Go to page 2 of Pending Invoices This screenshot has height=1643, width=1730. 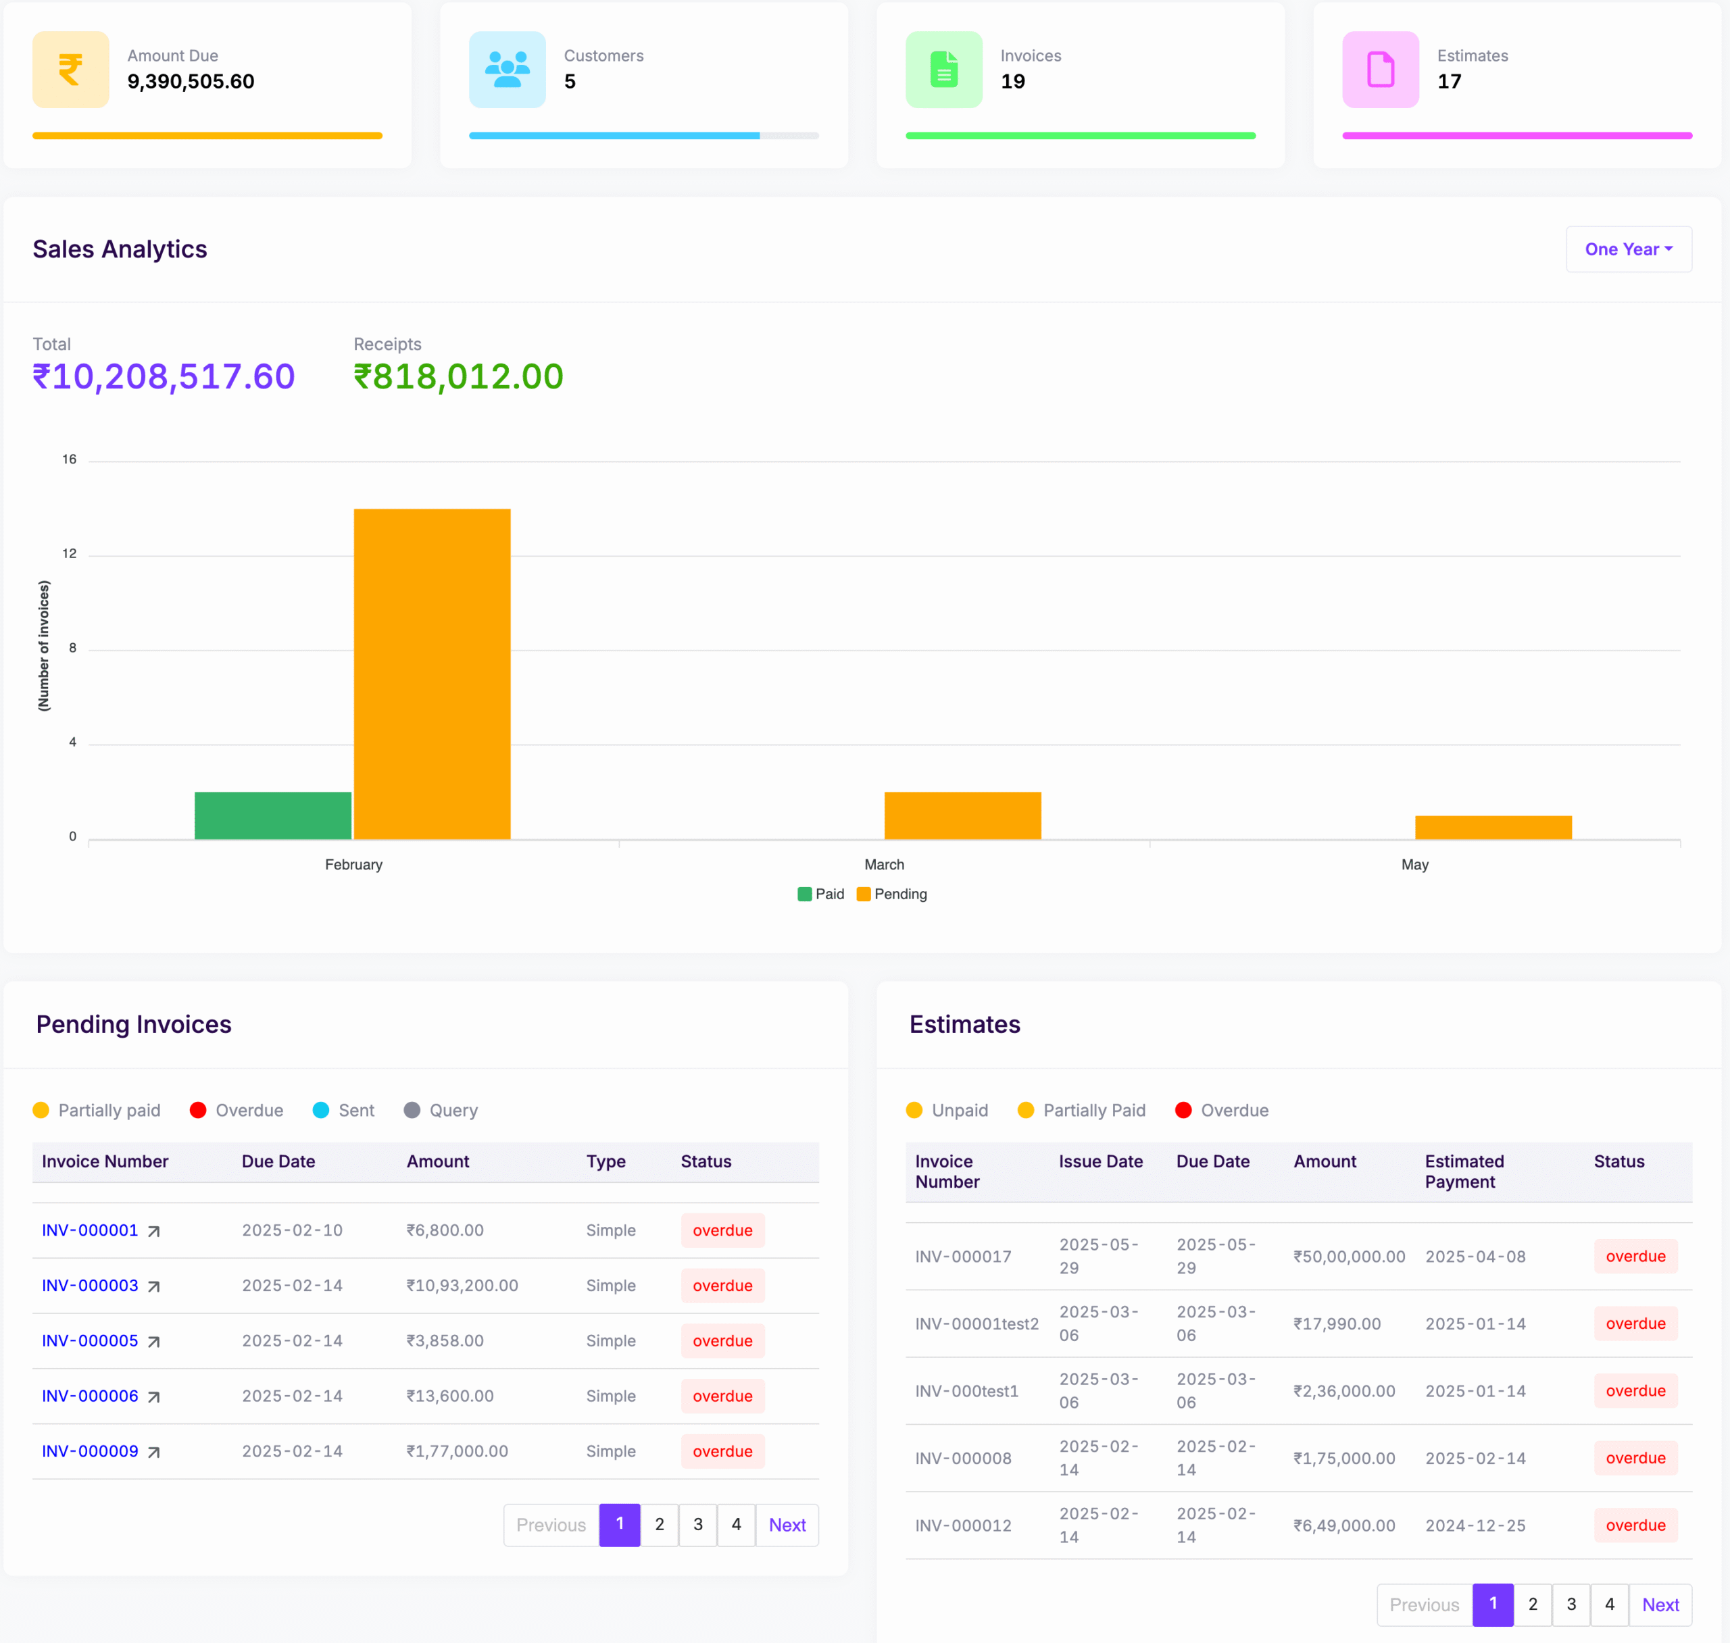[x=660, y=1525]
